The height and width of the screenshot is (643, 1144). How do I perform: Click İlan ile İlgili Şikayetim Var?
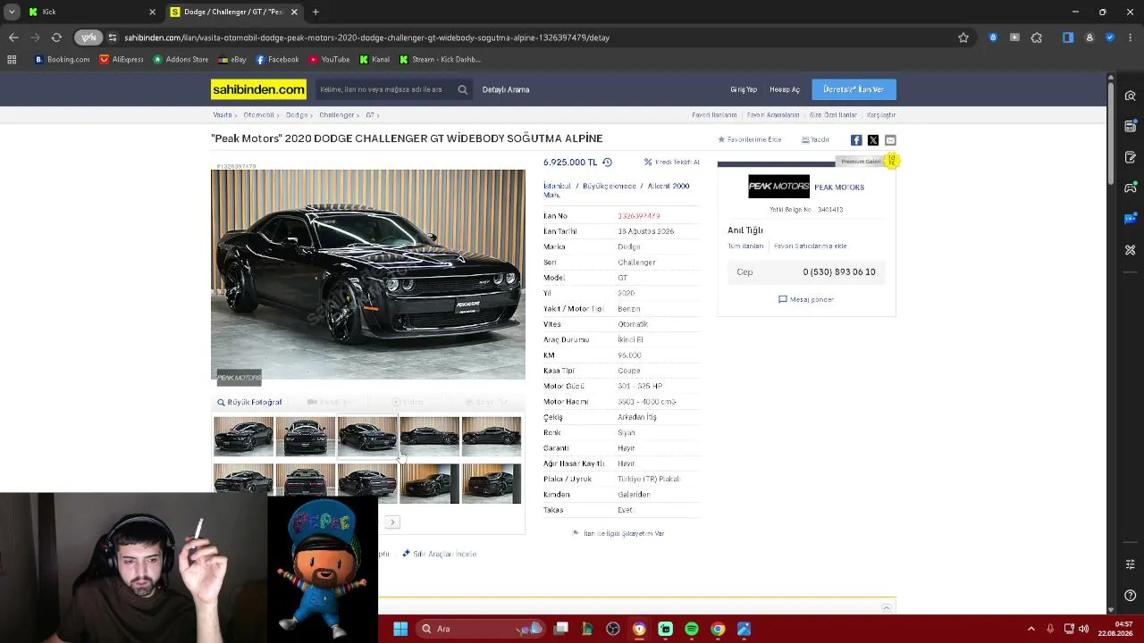point(618,533)
